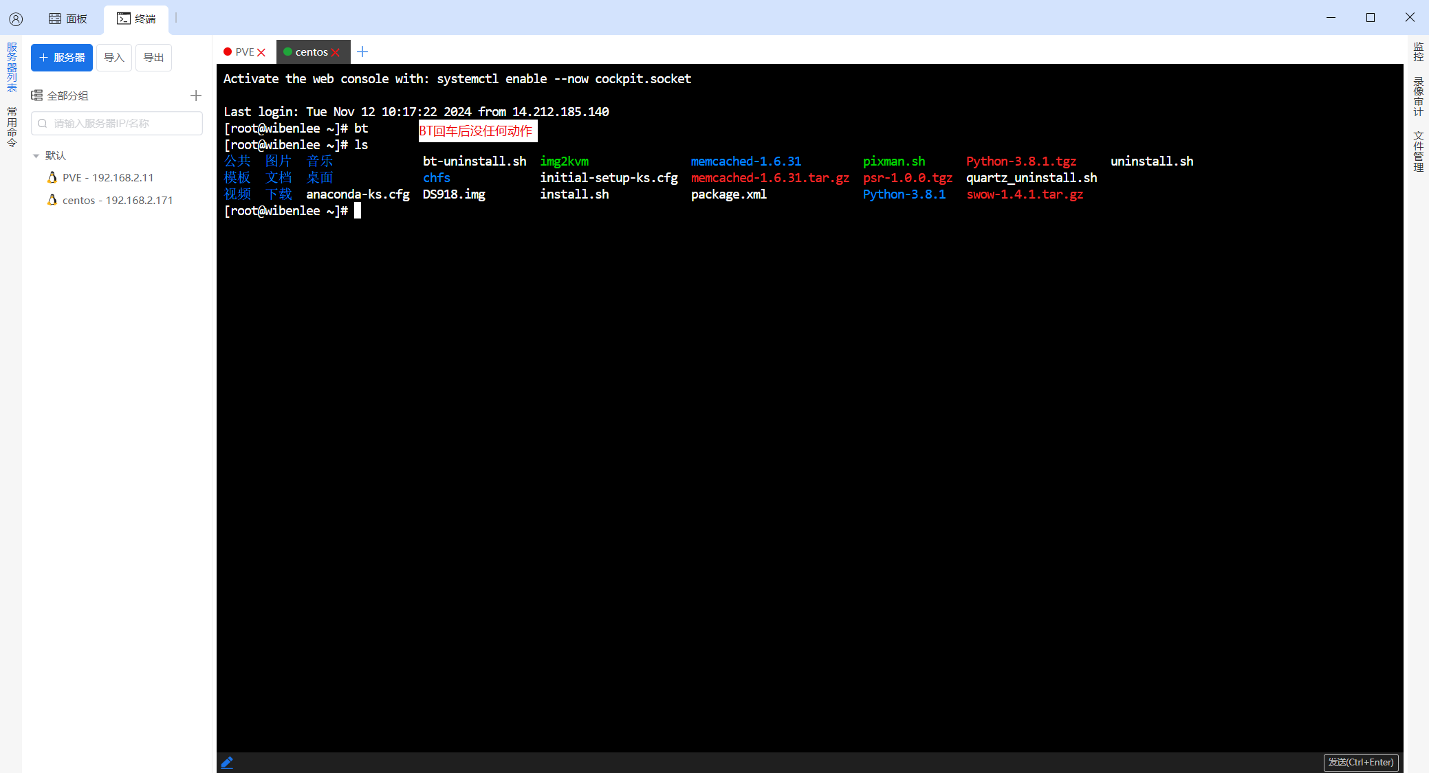Close the PVE session tab
The image size is (1429, 773).
coord(261,52)
